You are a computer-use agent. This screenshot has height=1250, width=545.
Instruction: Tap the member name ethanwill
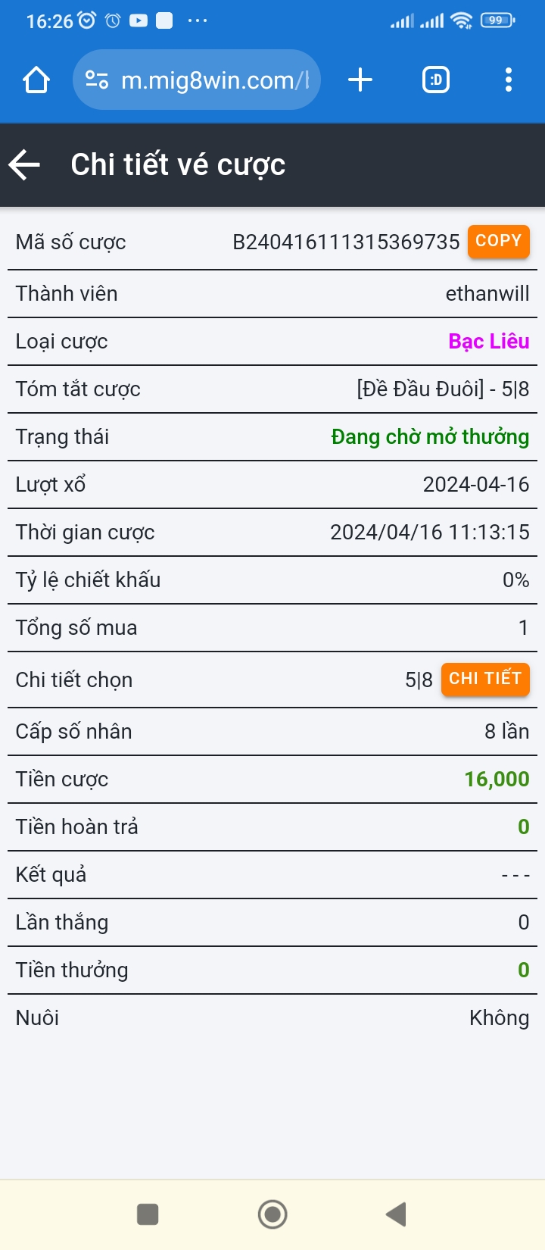[x=487, y=294]
